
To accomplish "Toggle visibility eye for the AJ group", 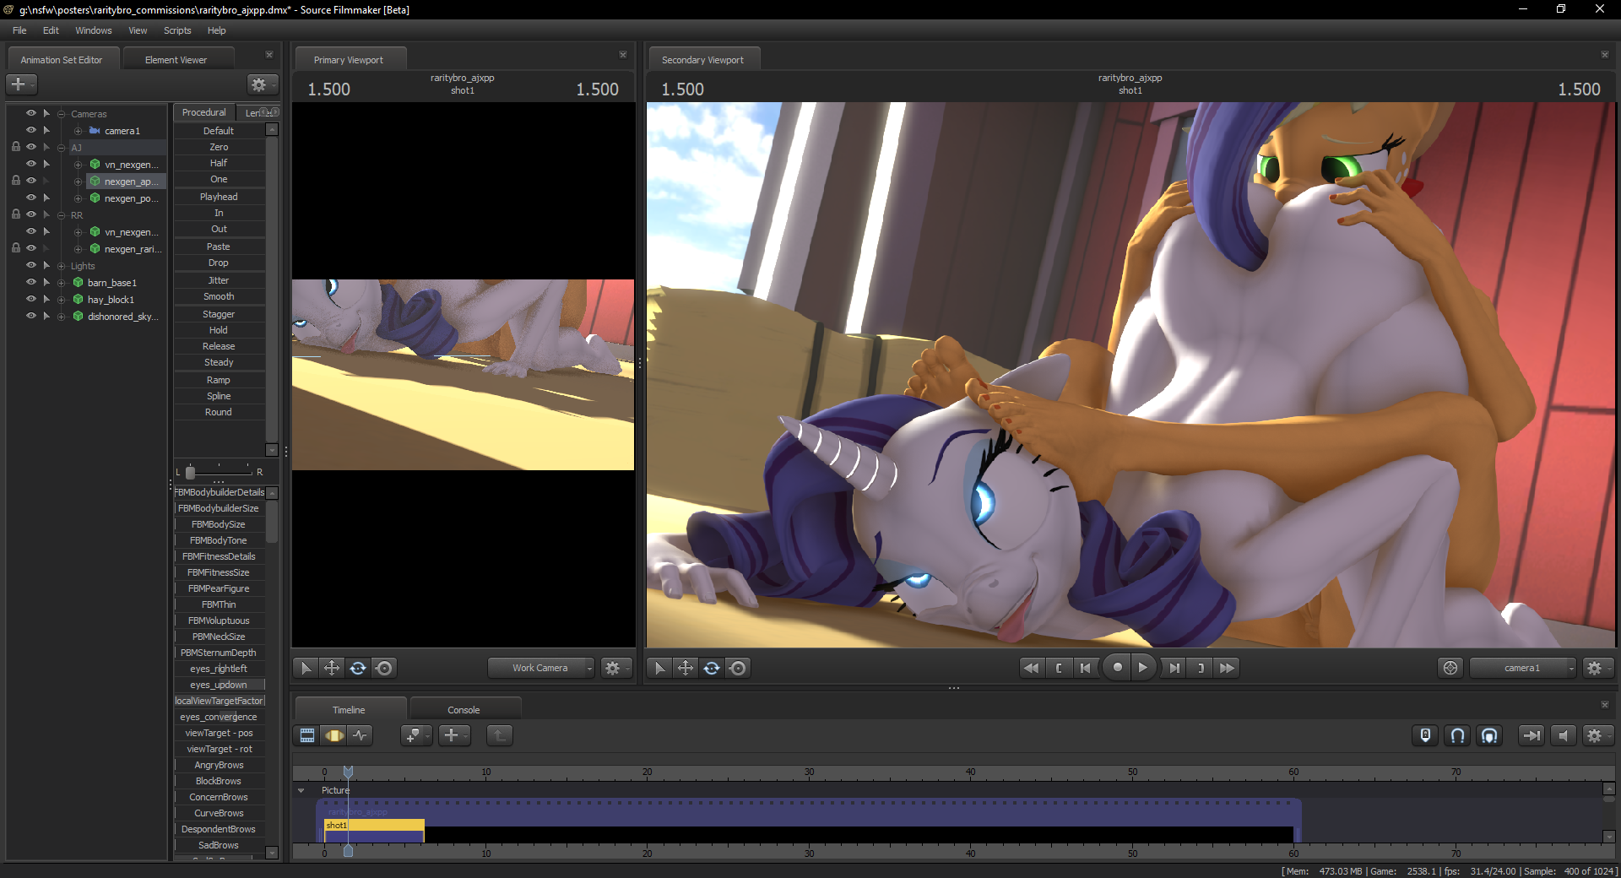I will [31, 147].
